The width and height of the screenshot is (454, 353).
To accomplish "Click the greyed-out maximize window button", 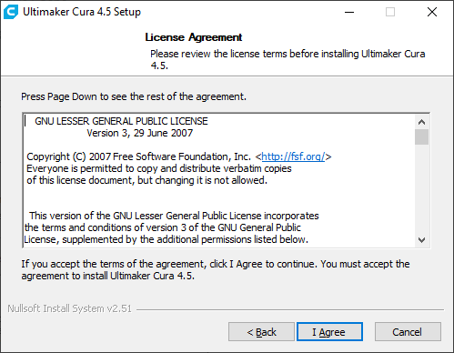I will pyautogui.click(x=390, y=12).
